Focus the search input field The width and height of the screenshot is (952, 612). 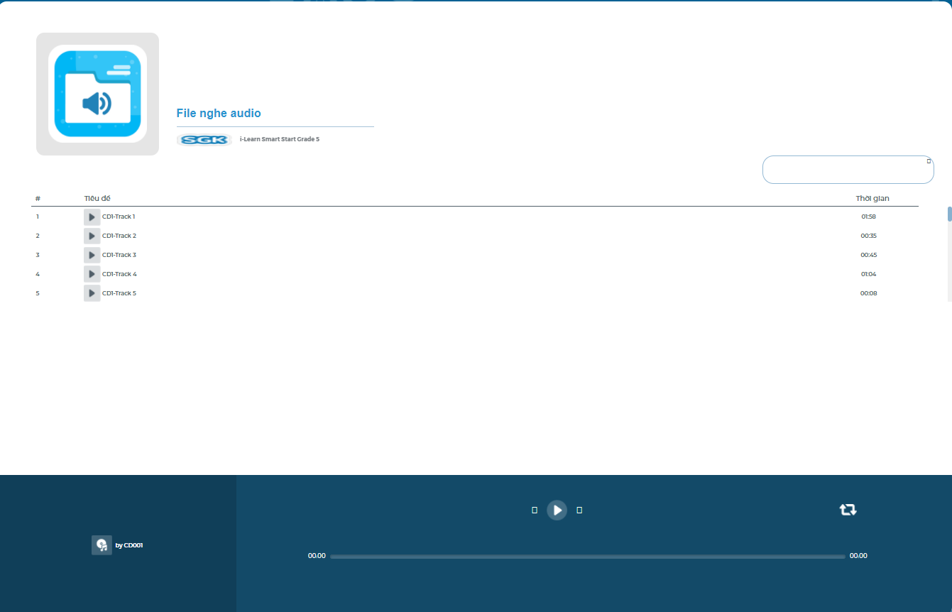pos(848,170)
